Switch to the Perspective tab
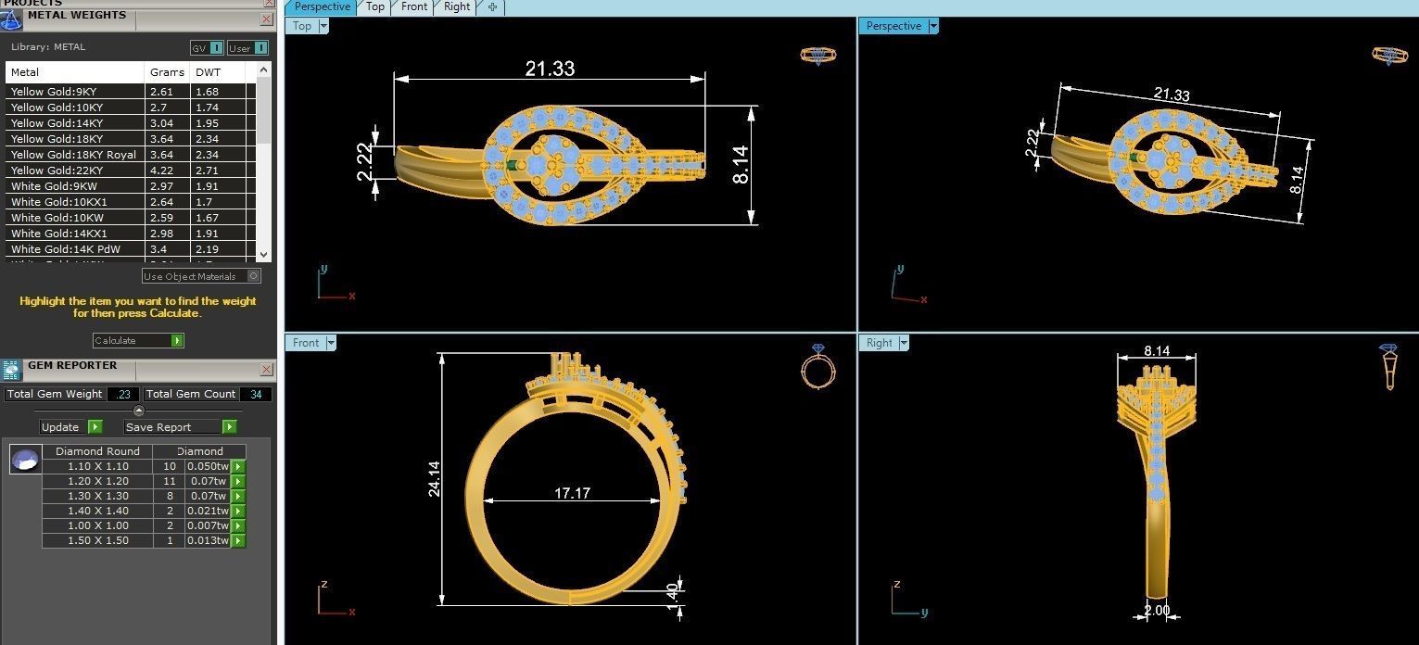 [x=323, y=6]
